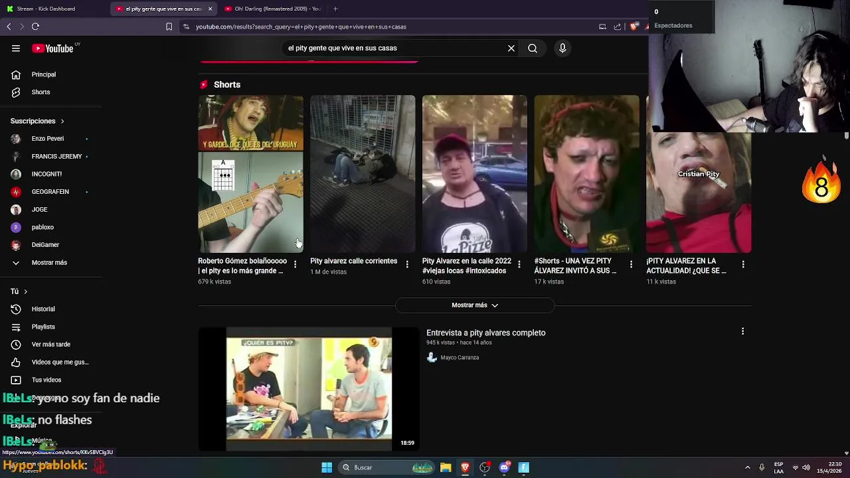Play Pity alvarez calle corrientes thumbnail

click(x=363, y=174)
